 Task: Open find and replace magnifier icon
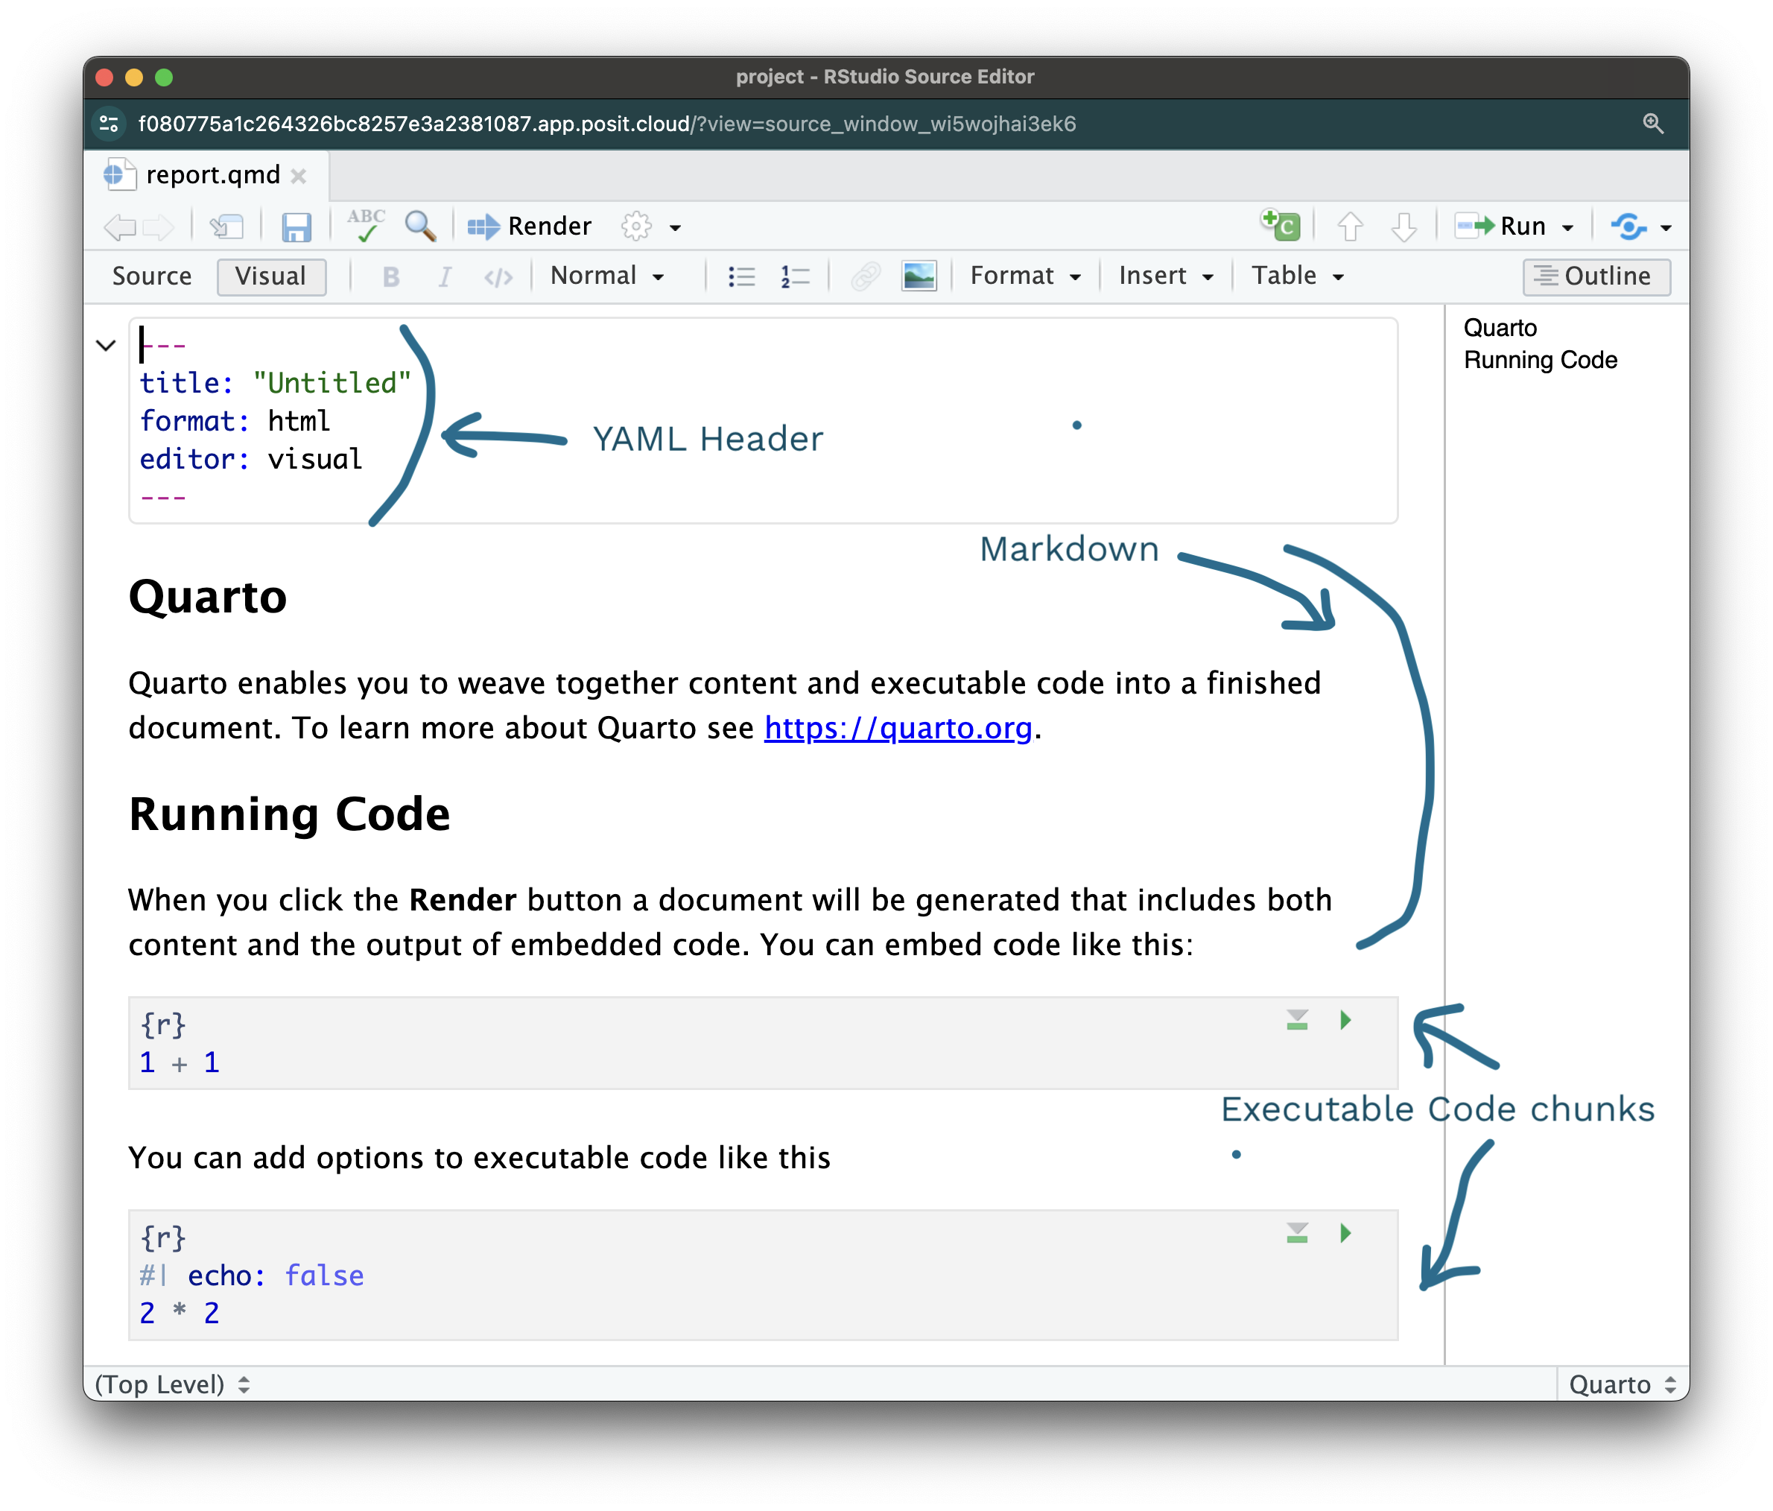(420, 226)
